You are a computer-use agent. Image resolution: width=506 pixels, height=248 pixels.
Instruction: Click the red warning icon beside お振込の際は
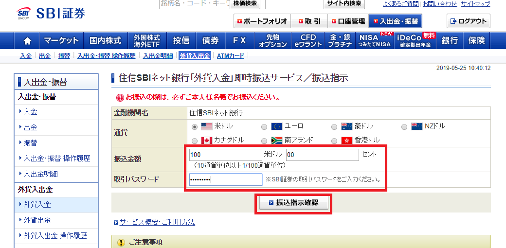pos(120,97)
